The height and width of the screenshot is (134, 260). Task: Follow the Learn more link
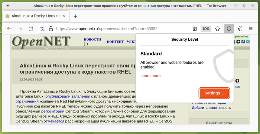click(x=150, y=76)
